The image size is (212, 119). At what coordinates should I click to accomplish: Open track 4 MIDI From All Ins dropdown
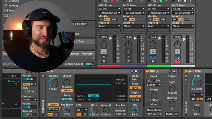pos(183,9)
